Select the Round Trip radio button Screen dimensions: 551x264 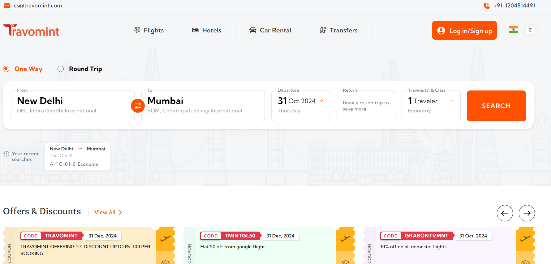pyautogui.click(x=61, y=69)
